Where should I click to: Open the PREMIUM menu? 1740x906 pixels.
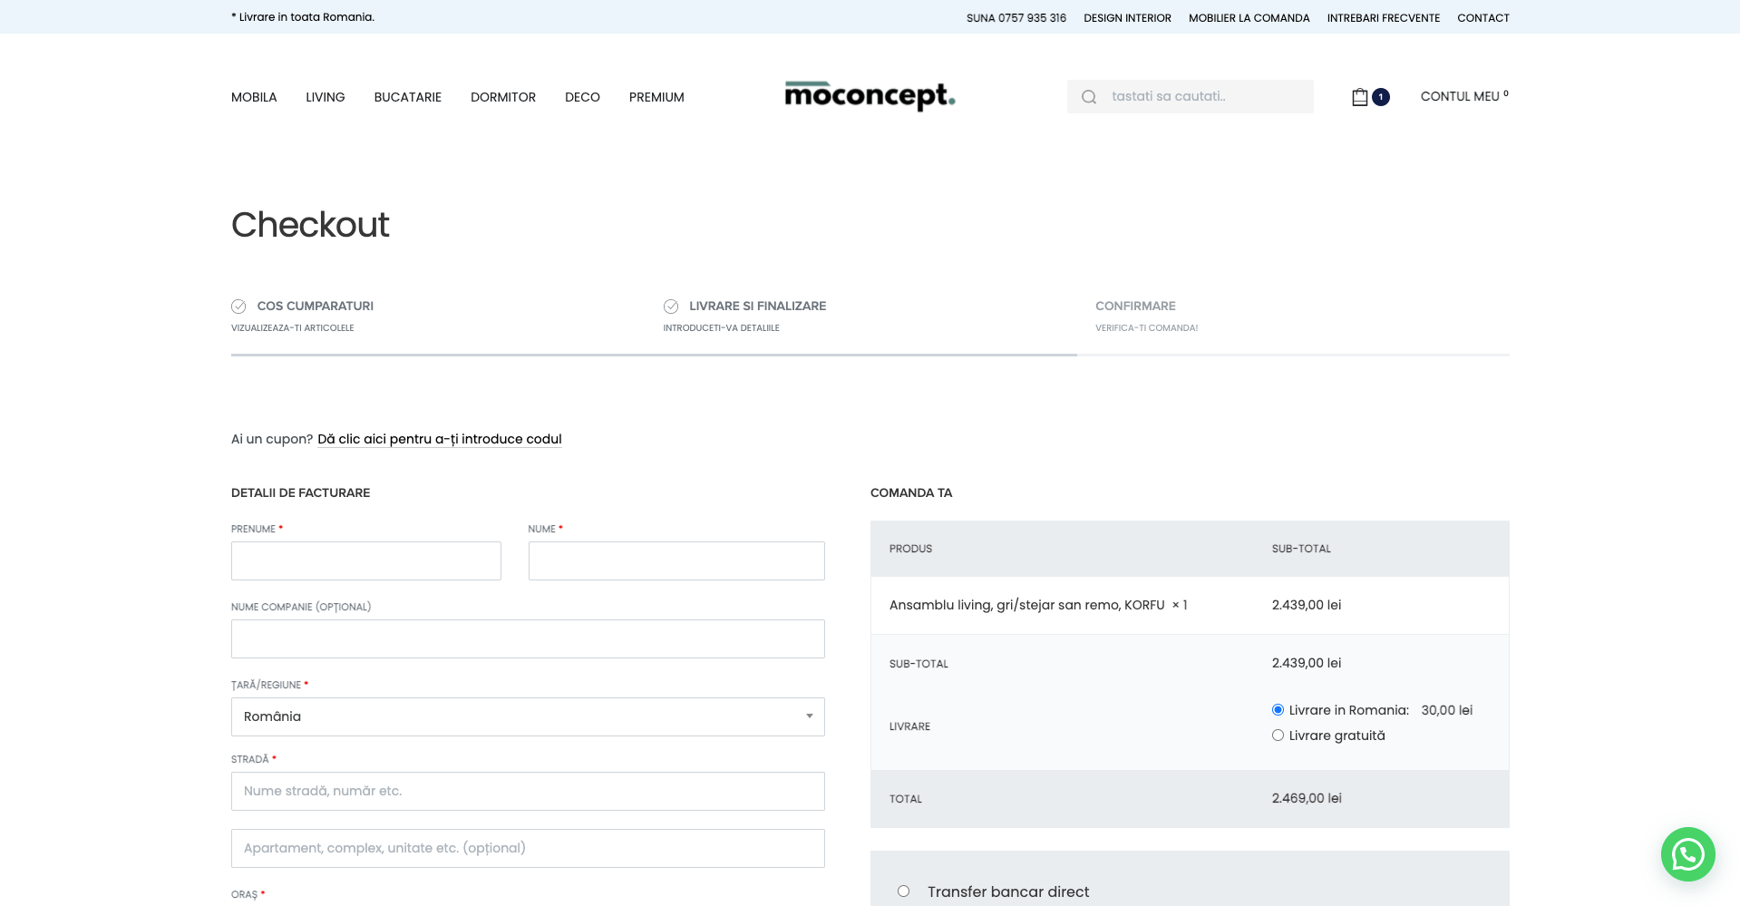click(656, 97)
